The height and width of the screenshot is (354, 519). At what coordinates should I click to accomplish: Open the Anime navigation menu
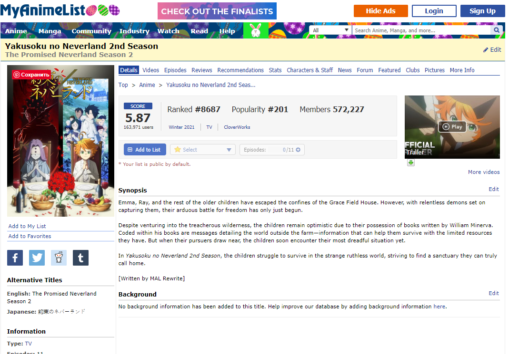16,31
